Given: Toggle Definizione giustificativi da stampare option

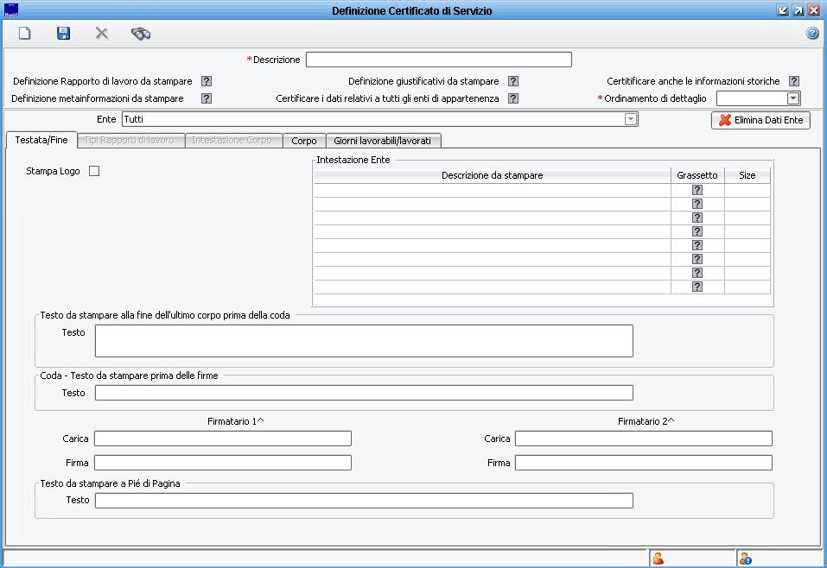Looking at the screenshot, I should click(513, 81).
